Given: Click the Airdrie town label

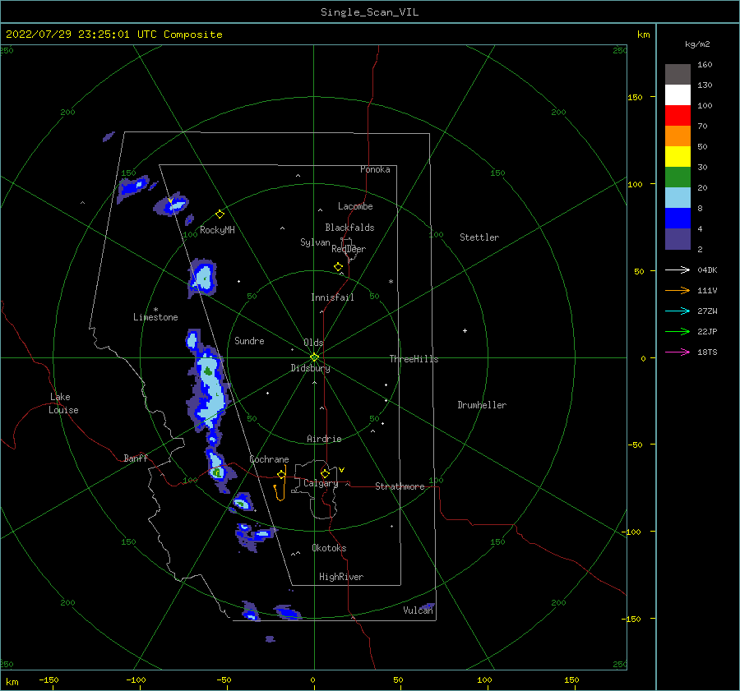Looking at the screenshot, I should [x=324, y=439].
